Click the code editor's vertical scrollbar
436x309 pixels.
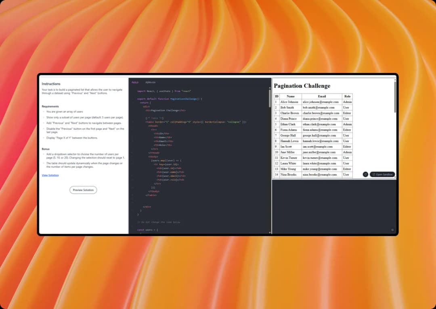coord(270,98)
